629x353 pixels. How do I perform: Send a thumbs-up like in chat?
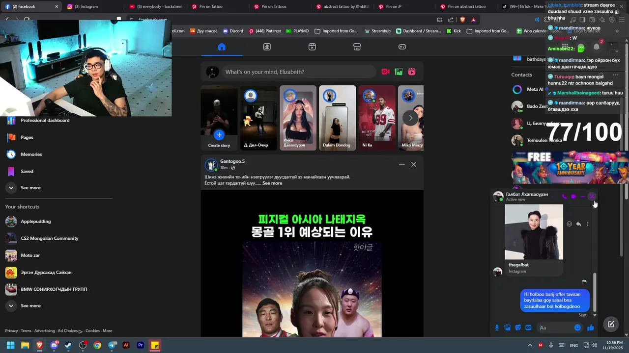point(590,328)
